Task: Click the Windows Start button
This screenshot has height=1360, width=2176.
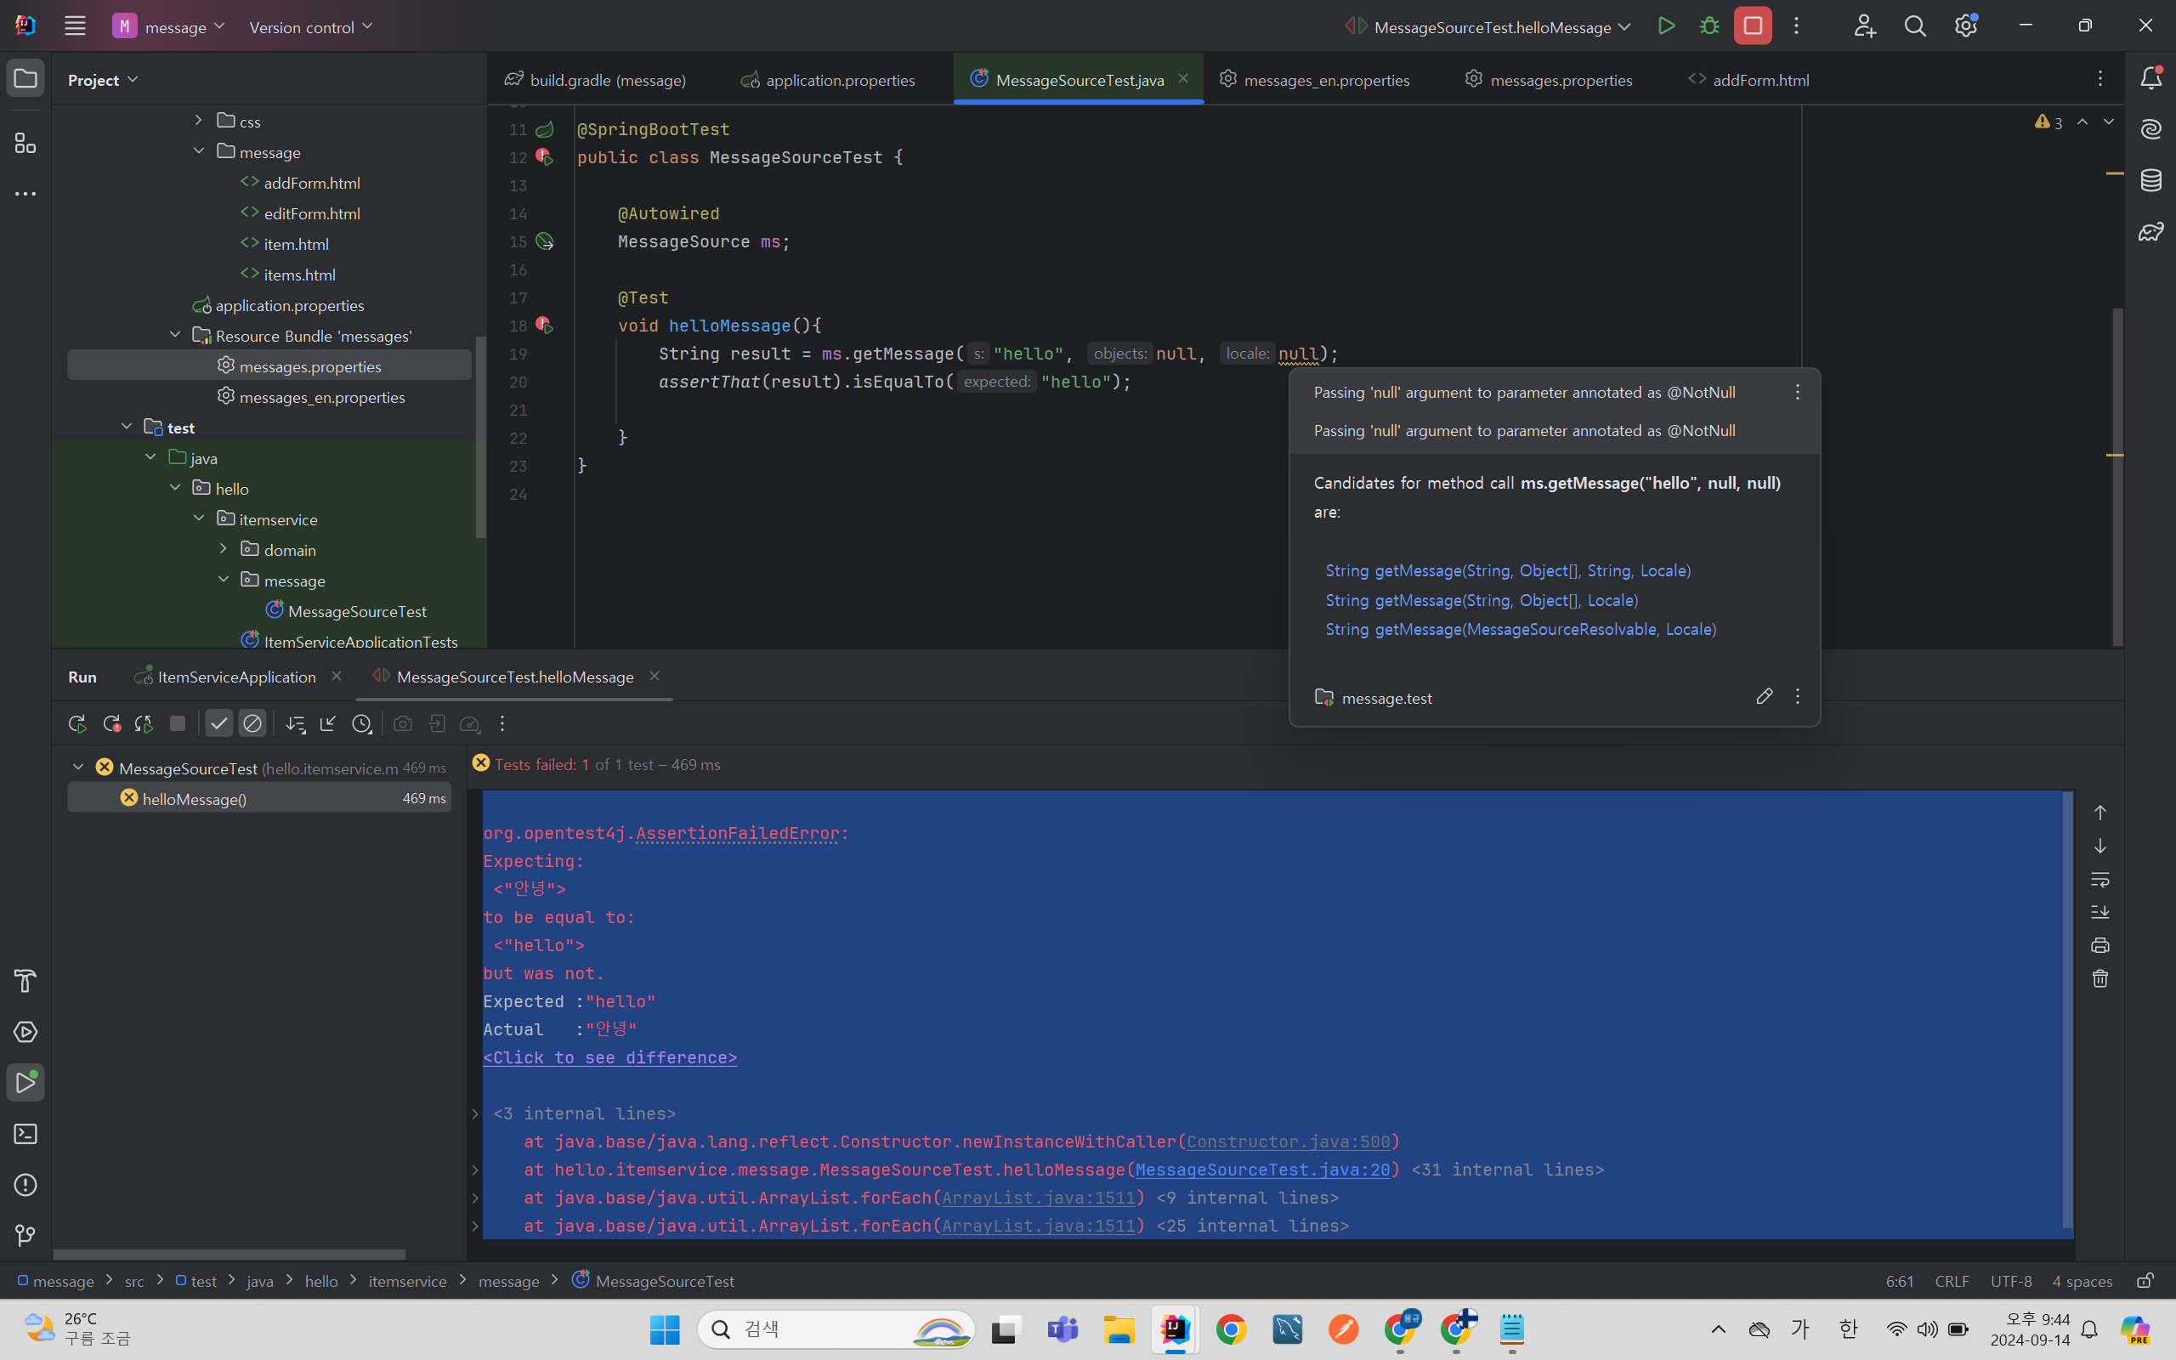Action: pyautogui.click(x=665, y=1329)
